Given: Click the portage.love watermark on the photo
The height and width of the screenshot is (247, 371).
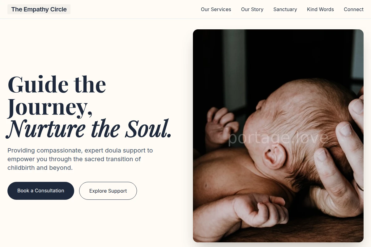Looking at the screenshot, I should 278,138.
